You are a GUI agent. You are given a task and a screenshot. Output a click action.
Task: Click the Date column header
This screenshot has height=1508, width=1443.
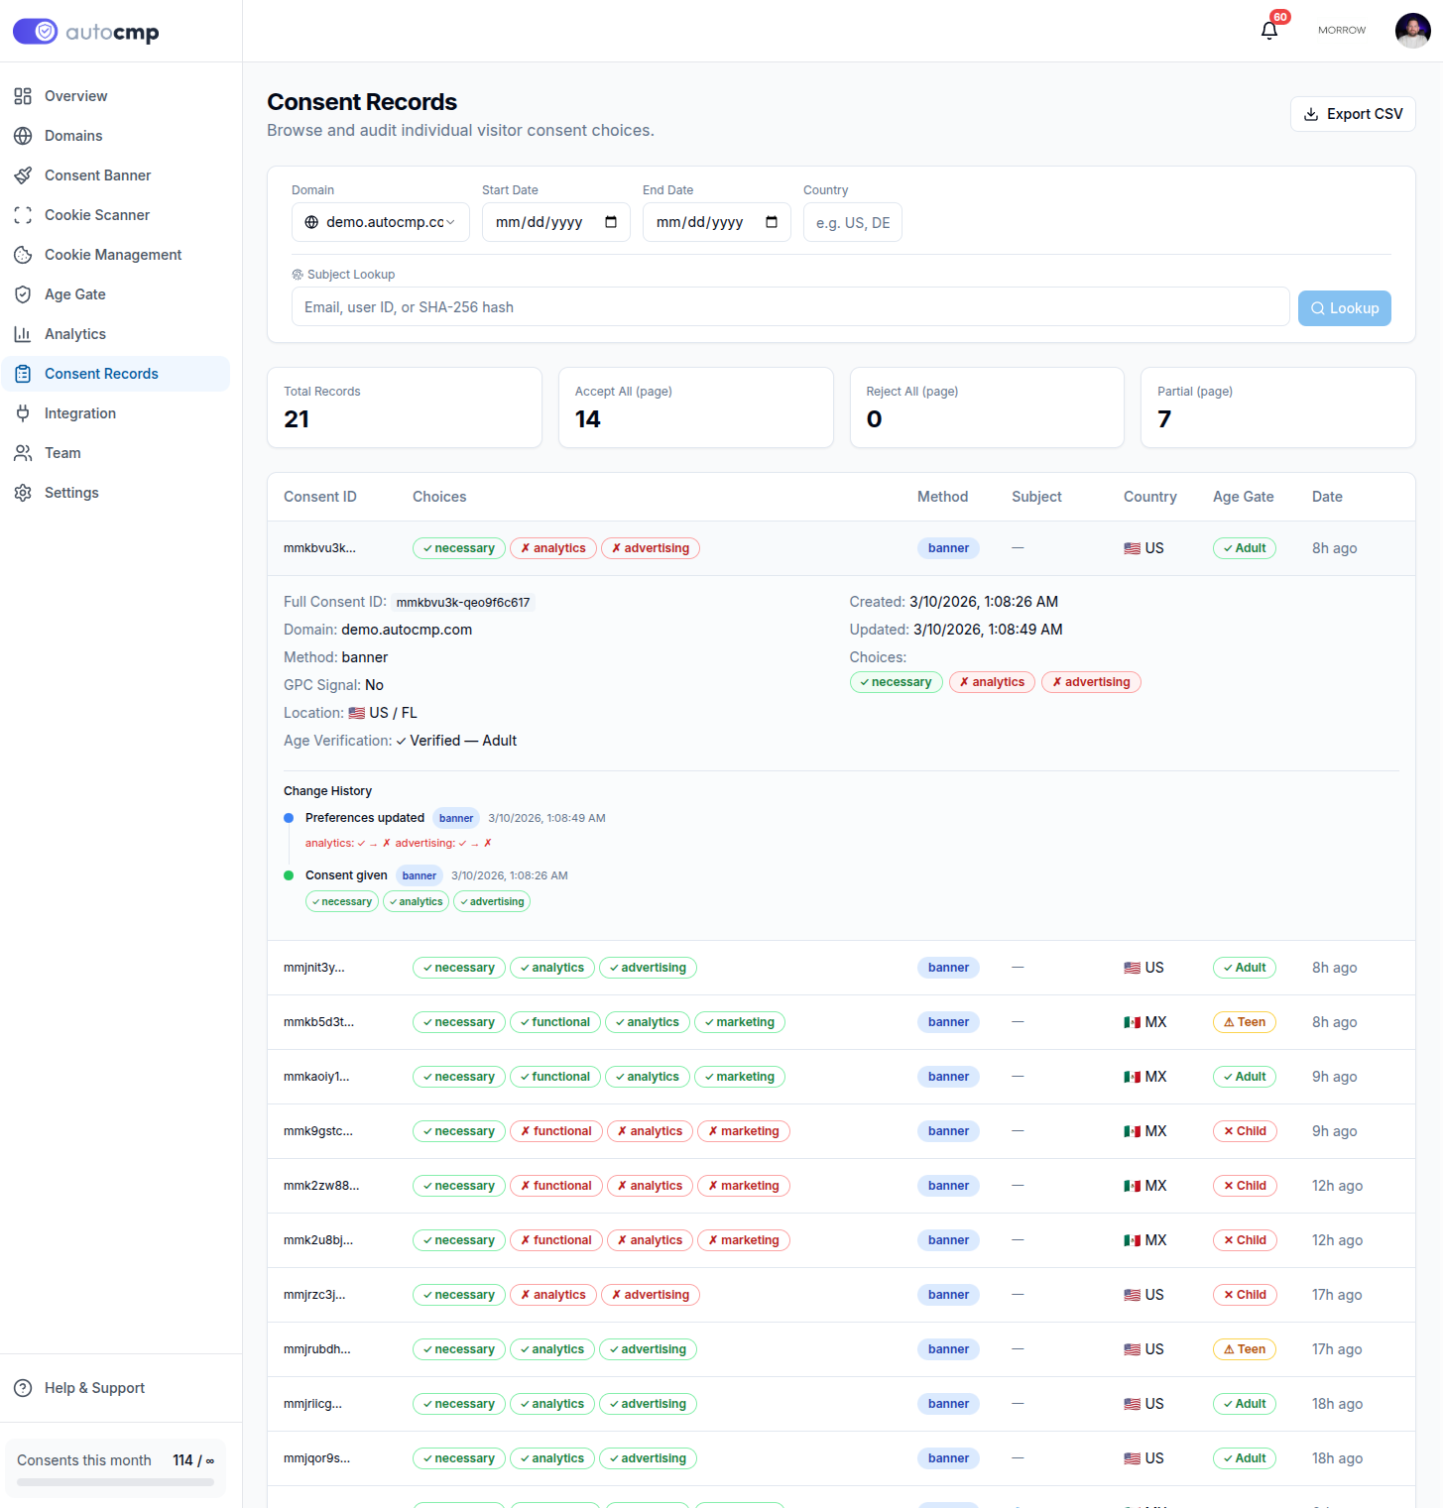[1327, 497]
